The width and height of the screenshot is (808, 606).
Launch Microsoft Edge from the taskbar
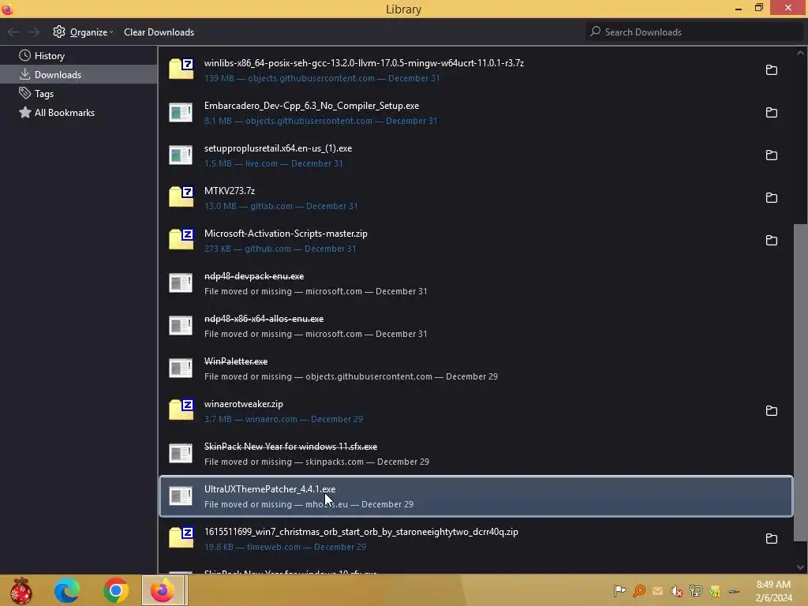click(67, 590)
